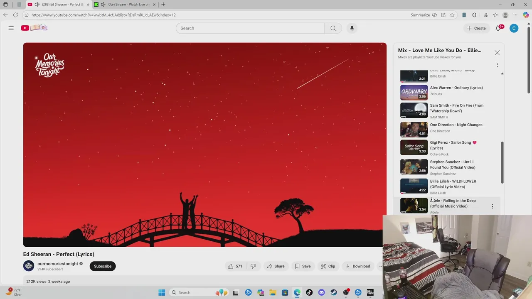Screen dimensions: 532x299
Task: Click the YouTube search magnifier button
Action: tap(333, 28)
